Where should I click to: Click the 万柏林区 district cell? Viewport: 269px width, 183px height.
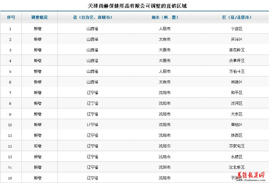[x=237, y=72]
